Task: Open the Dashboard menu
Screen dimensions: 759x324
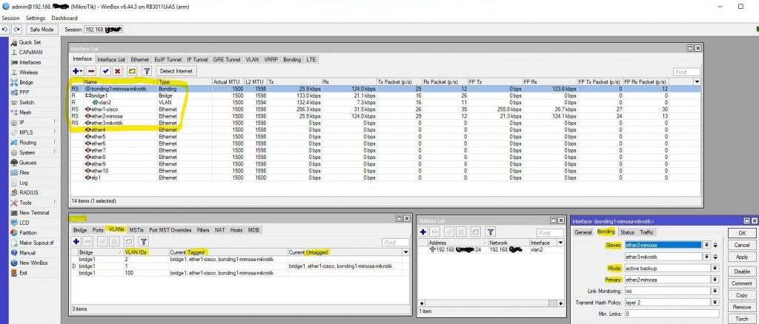Action: click(x=64, y=18)
